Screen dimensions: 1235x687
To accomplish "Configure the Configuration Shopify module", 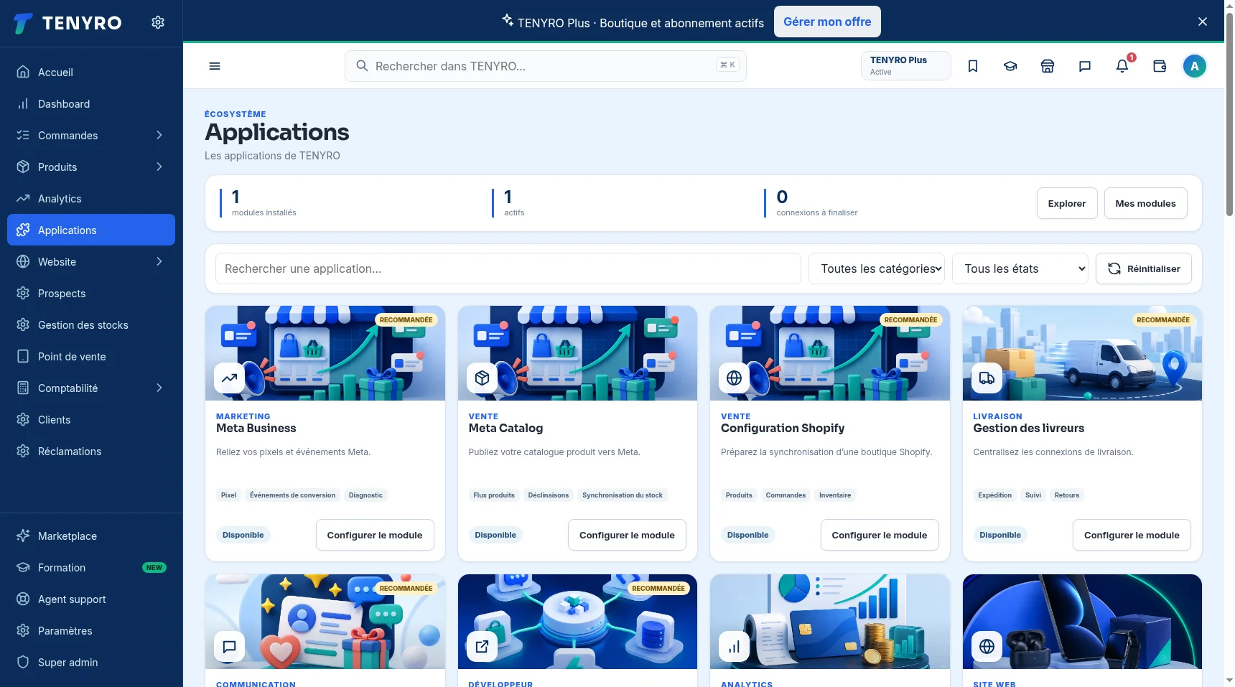I will coord(880,535).
